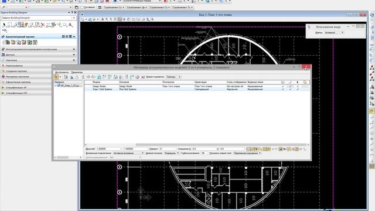Click the Спецификации АР green flag icon
The height and width of the screenshot is (211, 375).
3,87
